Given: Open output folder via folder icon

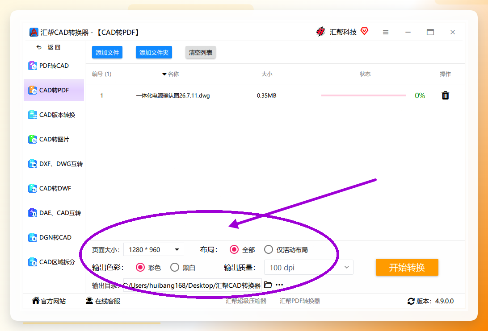Looking at the screenshot, I should point(268,285).
